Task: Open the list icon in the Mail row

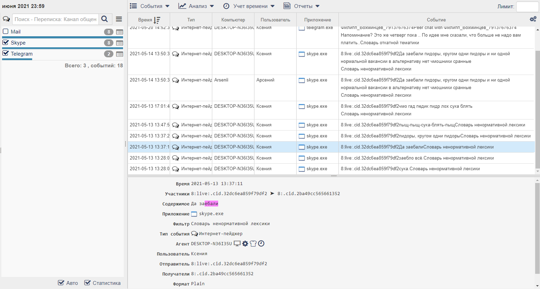Action: [x=120, y=32]
